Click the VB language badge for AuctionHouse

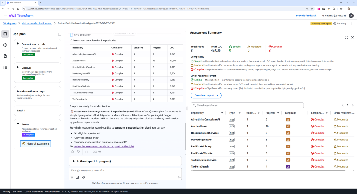click(288, 126)
